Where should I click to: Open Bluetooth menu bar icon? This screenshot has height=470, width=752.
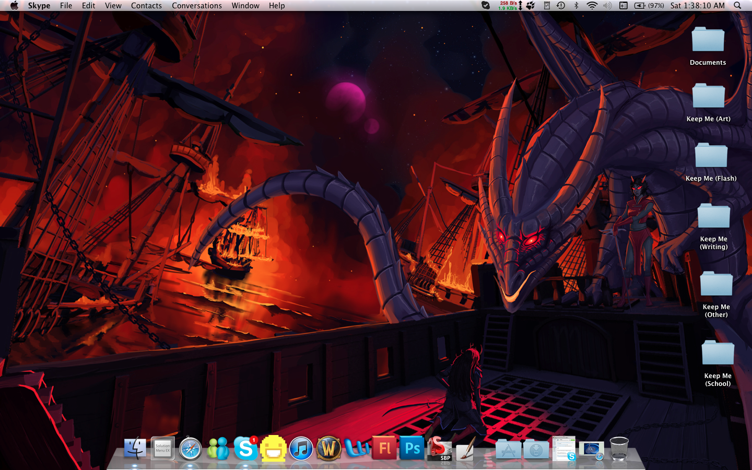coord(577,6)
